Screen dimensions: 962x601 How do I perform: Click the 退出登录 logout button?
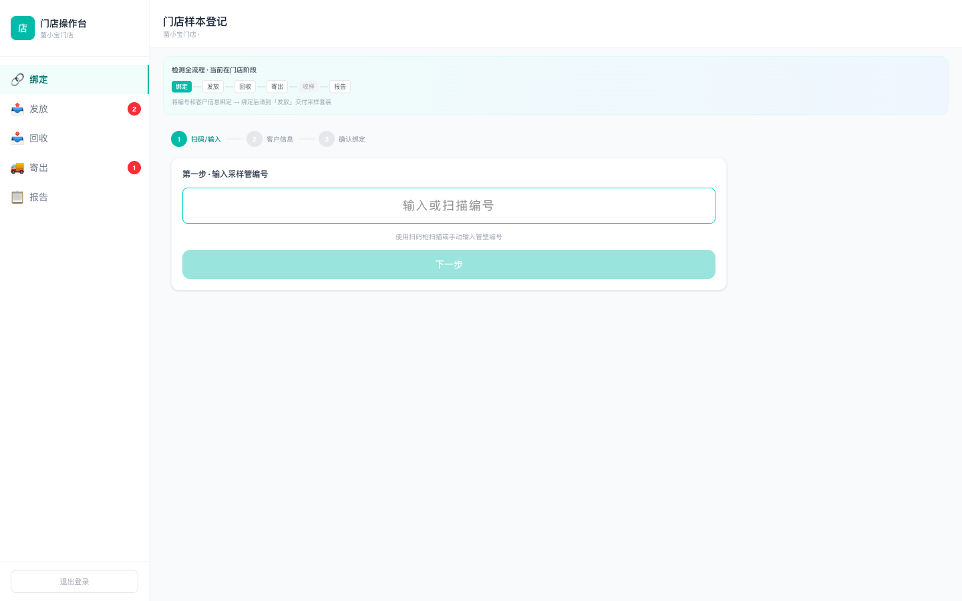click(74, 582)
